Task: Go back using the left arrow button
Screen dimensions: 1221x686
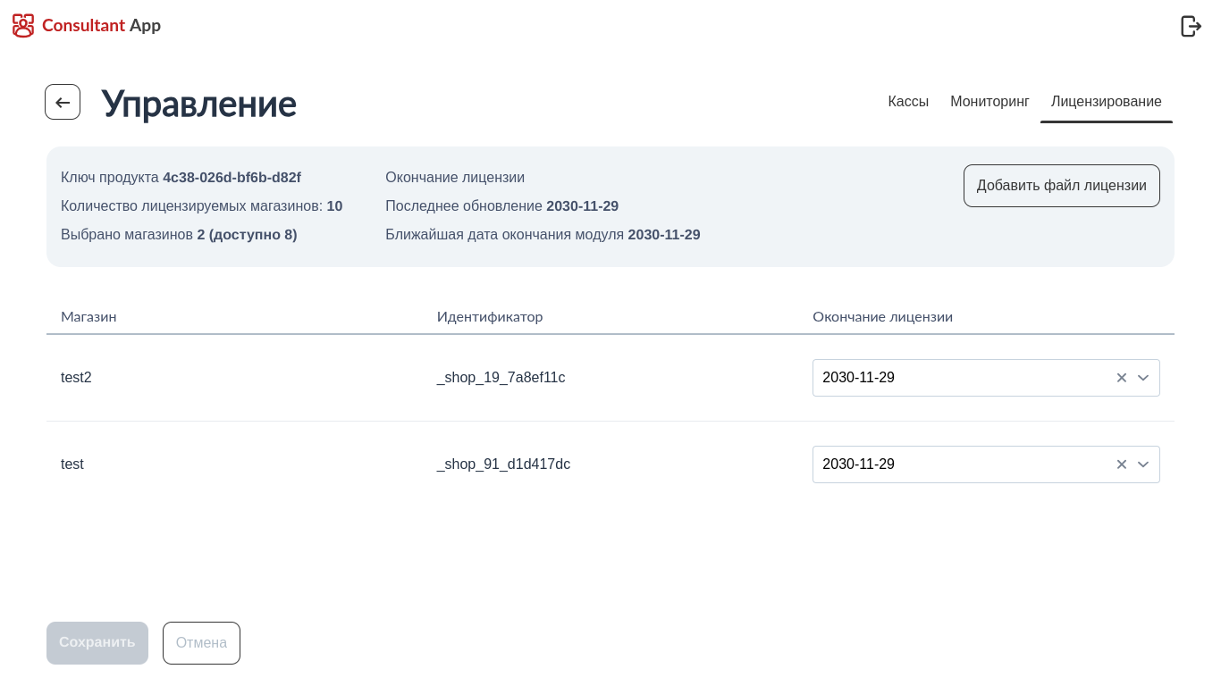Action: pyautogui.click(x=63, y=102)
